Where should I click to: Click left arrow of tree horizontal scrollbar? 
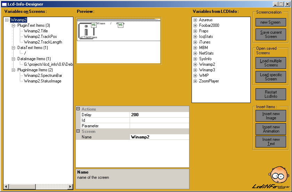coord(6,186)
